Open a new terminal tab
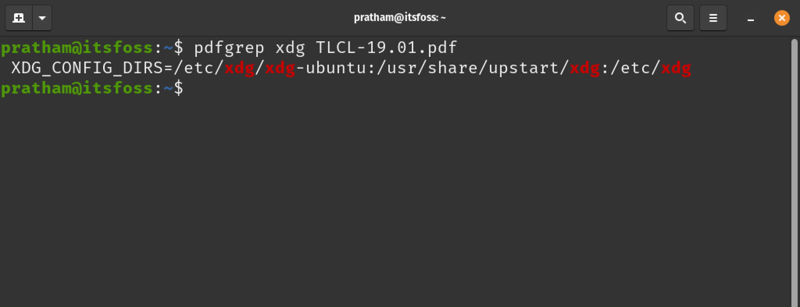This screenshot has height=307, width=800. coord(18,18)
